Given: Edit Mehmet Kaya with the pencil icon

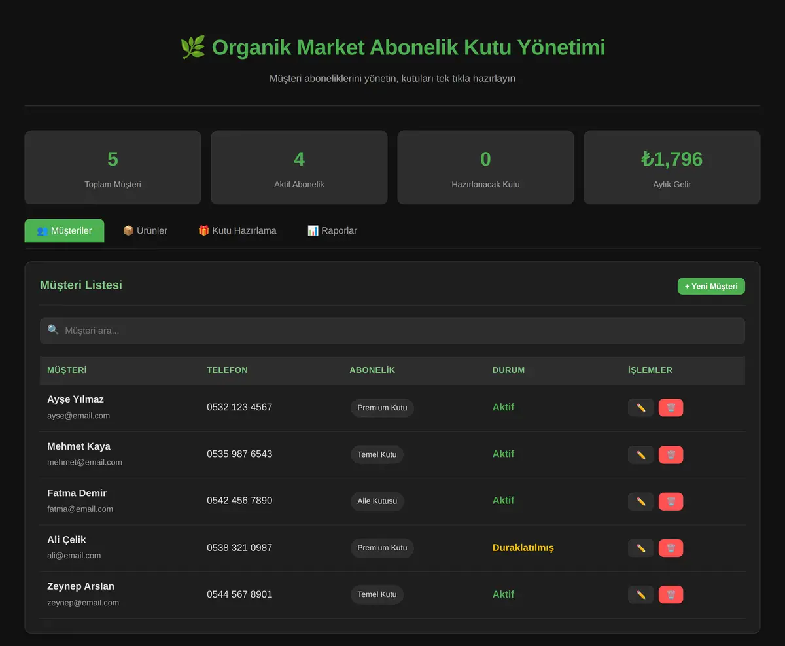Looking at the screenshot, I should [x=641, y=455].
